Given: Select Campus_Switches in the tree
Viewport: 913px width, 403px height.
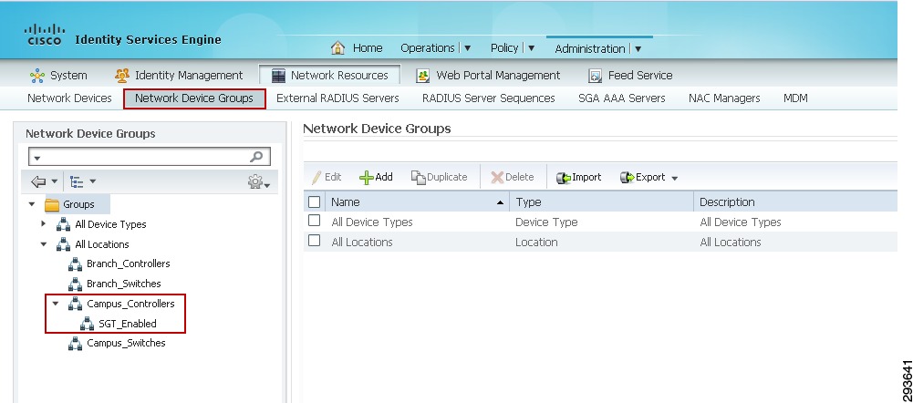Looking at the screenshot, I should (126, 343).
